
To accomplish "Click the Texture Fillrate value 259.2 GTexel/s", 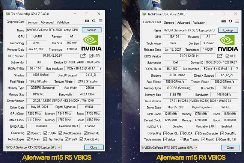I will pyautogui.click(x=224, y=82).
